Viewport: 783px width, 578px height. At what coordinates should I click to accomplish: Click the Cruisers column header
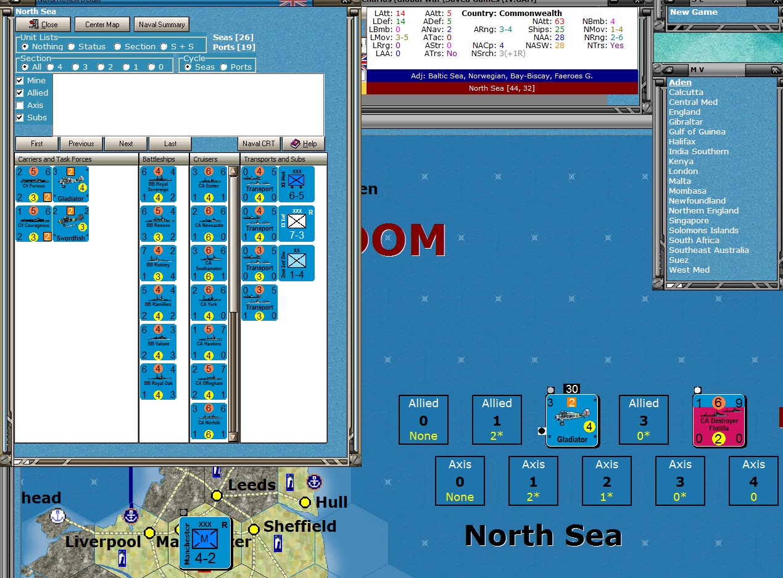click(x=214, y=159)
